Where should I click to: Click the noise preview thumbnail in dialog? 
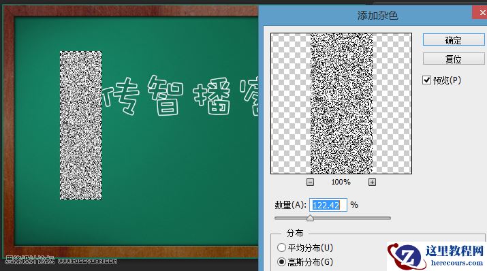coord(341,103)
